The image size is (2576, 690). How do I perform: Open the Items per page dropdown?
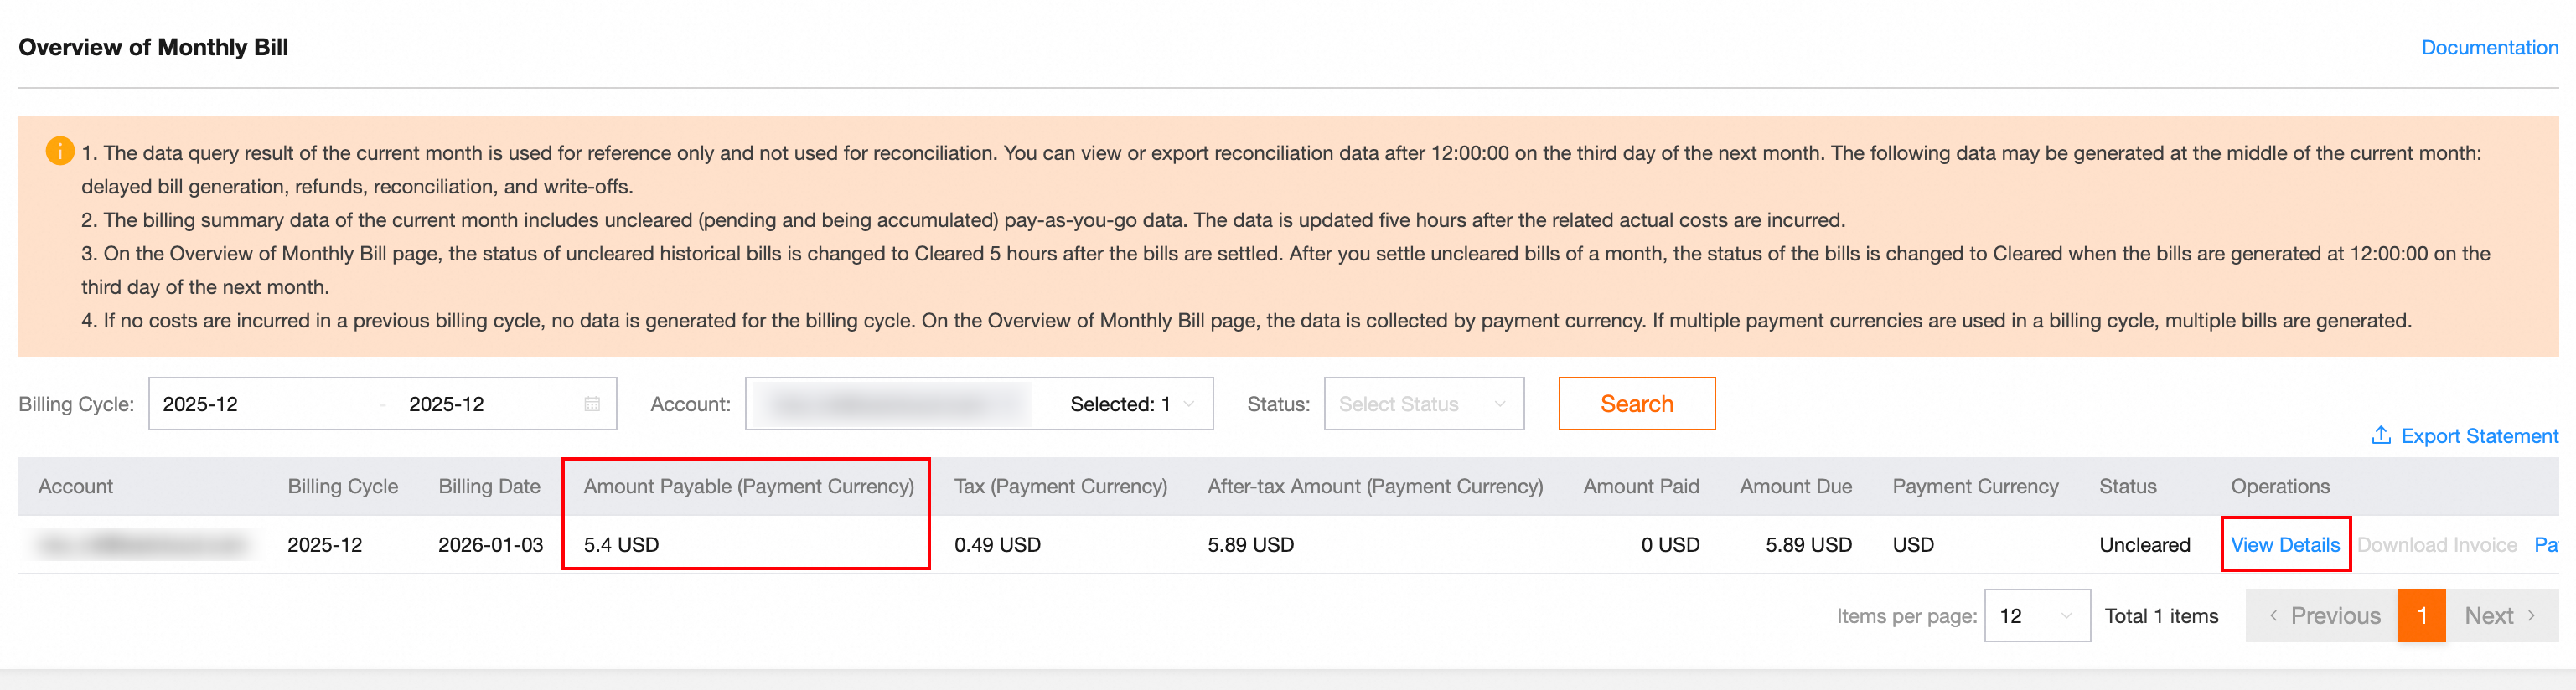(x=2036, y=616)
